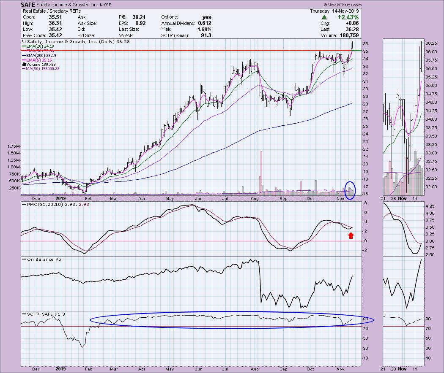The image size is (444, 373).
Task: Click the '36.25' price label in zoom panel
Action: coord(431,43)
